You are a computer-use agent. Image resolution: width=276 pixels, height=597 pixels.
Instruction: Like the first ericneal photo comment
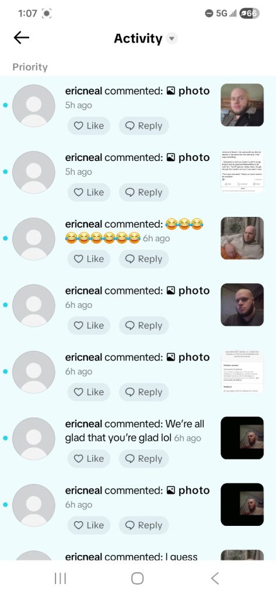pyautogui.click(x=89, y=126)
